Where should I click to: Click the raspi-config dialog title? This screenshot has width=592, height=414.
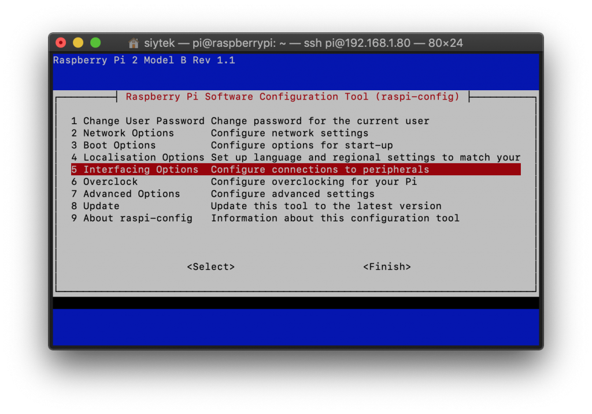click(292, 97)
